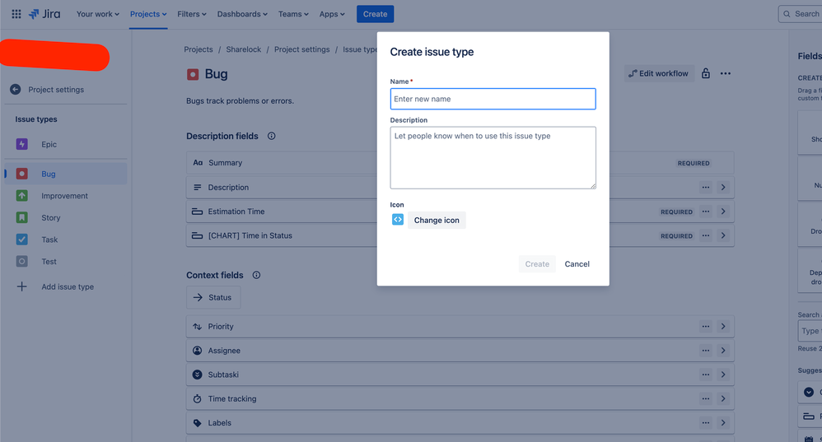Screen dimensions: 822x442
Task: Select the Bug issue type in sidebar
Action: tap(66, 174)
